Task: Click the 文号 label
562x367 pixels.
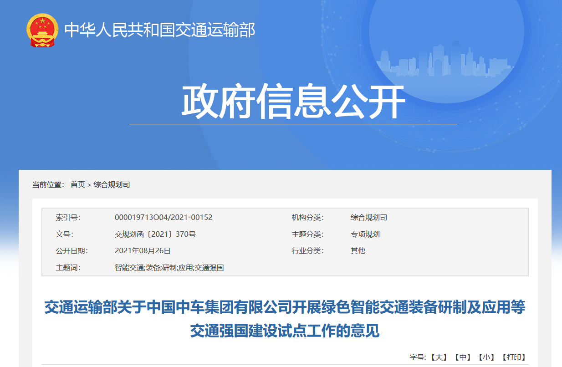Action: (x=65, y=234)
